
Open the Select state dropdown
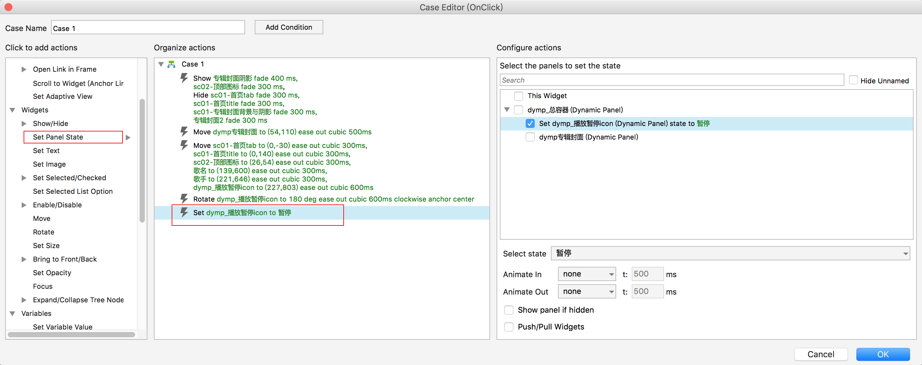(x=730, y=254)
